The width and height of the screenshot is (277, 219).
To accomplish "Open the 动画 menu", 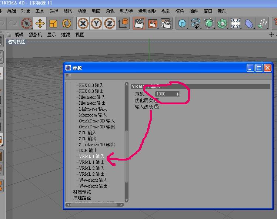I will point(96,11).
